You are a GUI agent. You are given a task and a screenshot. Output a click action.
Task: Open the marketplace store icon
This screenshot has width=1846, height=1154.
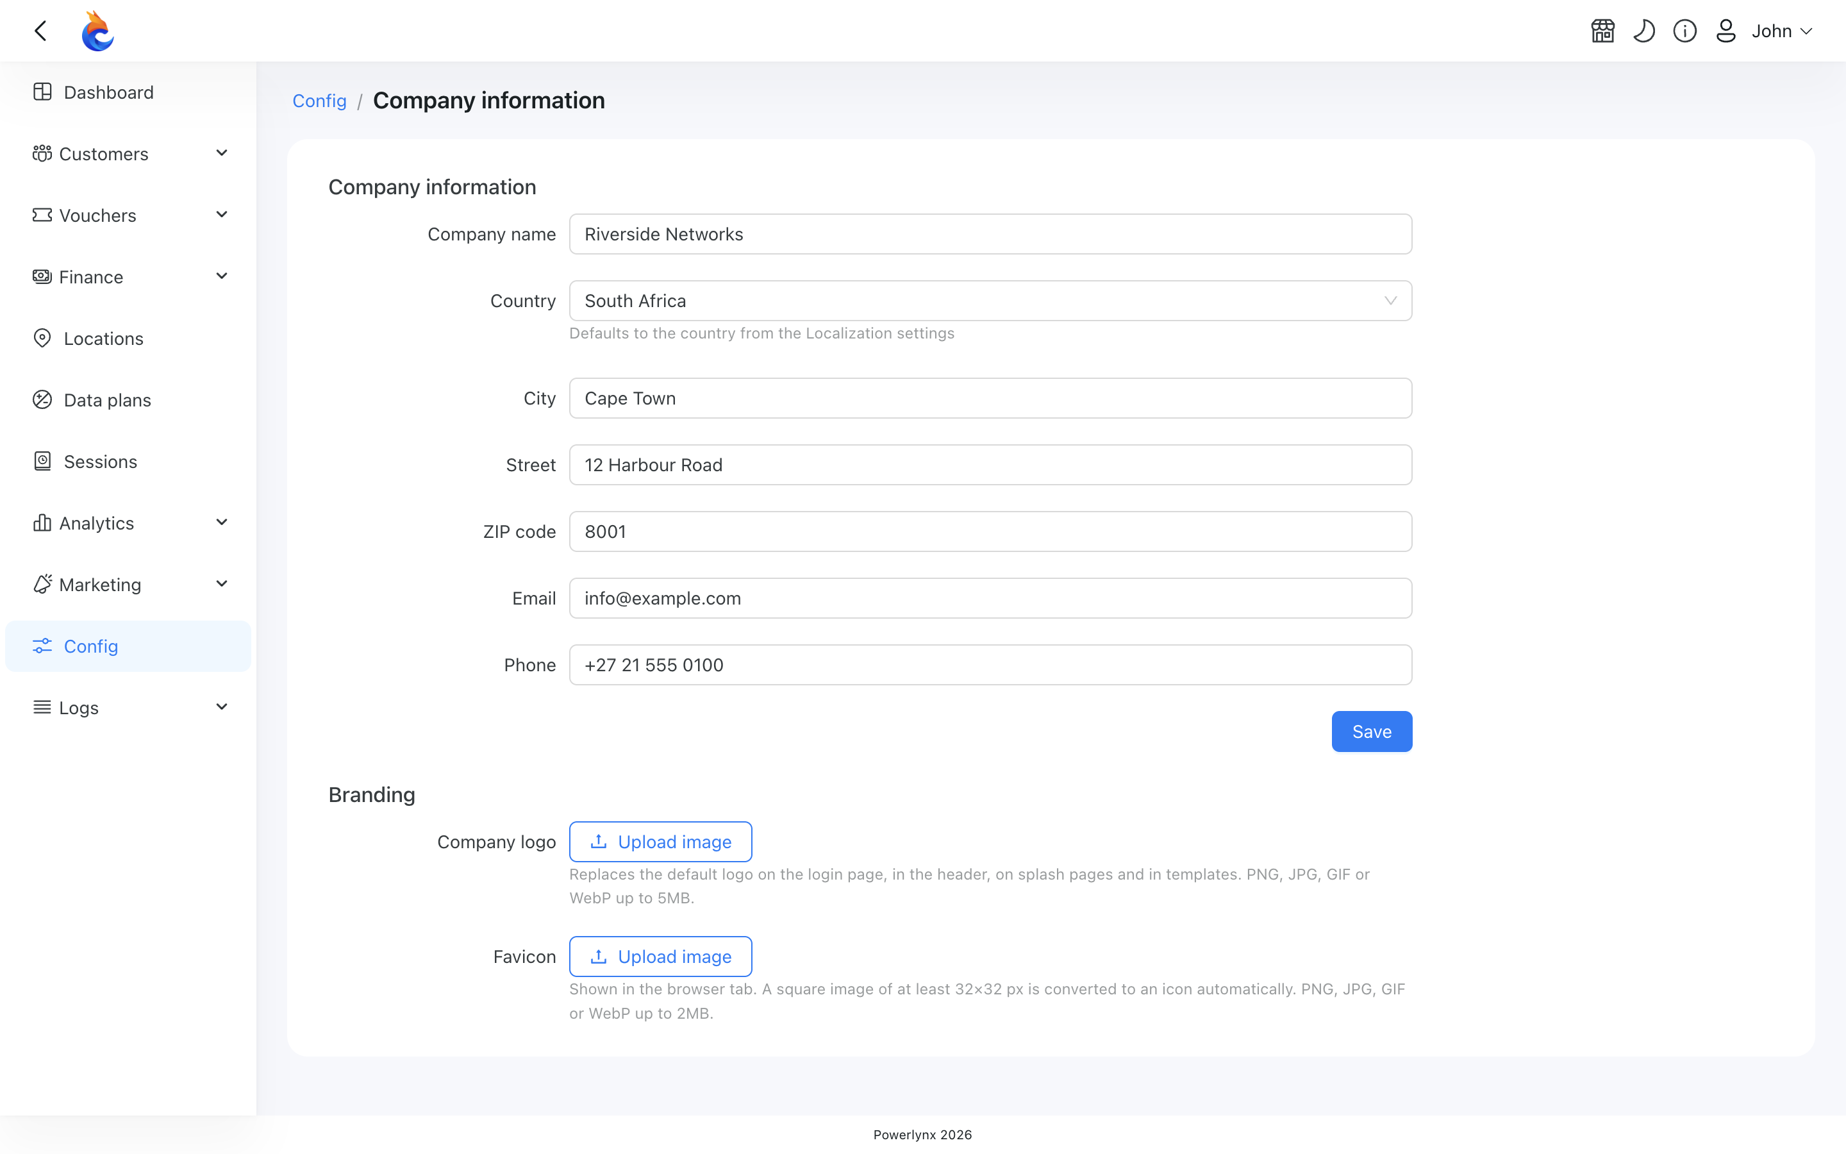click(1602, 31)
